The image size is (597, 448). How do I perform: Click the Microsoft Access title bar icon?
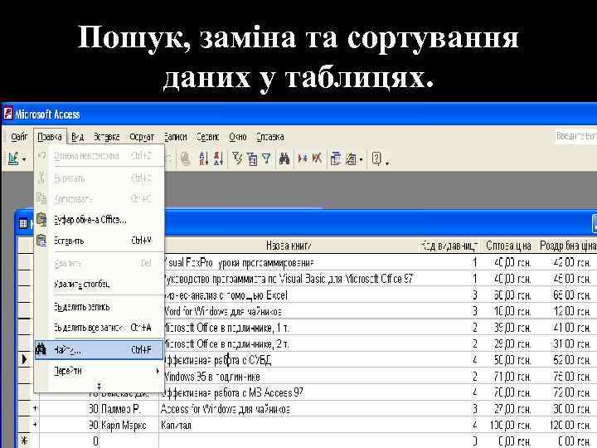7,114
